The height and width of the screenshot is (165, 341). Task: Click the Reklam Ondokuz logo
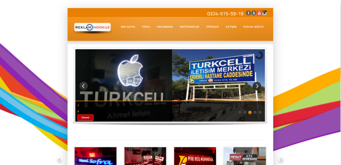click(x=93, y=27)
